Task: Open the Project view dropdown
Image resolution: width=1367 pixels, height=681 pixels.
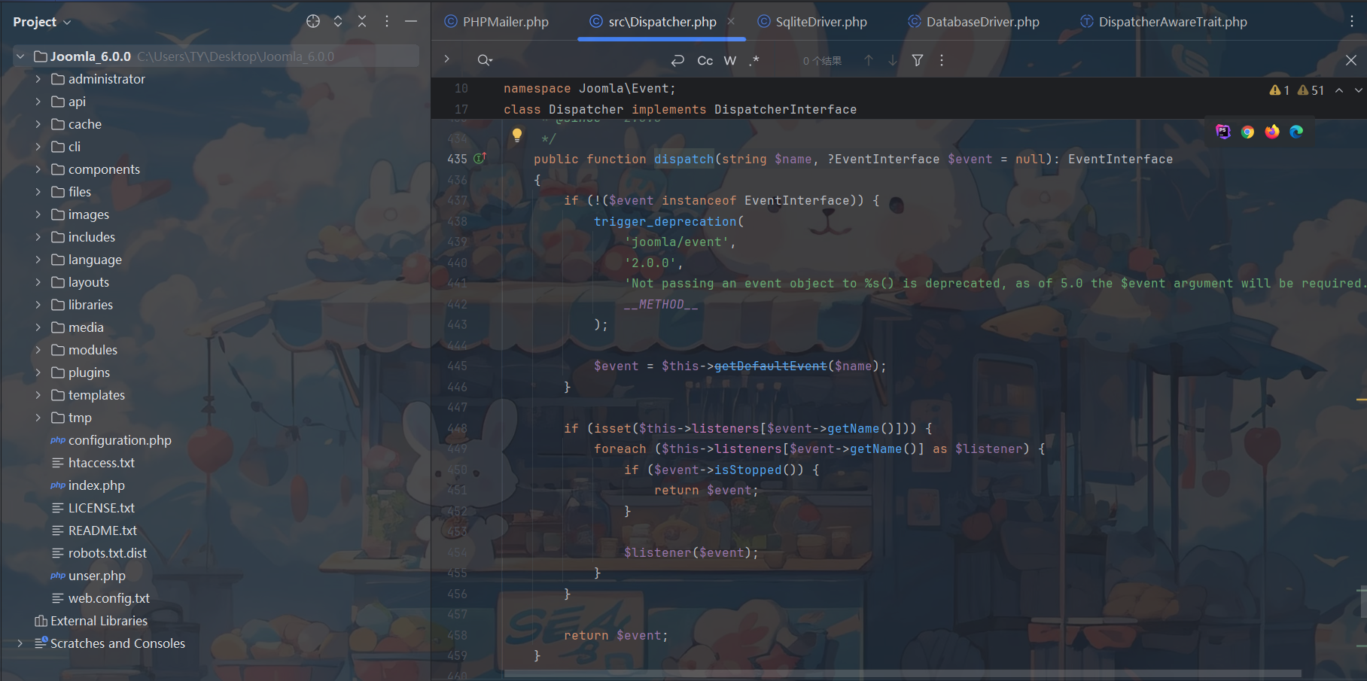Action: 42,22
